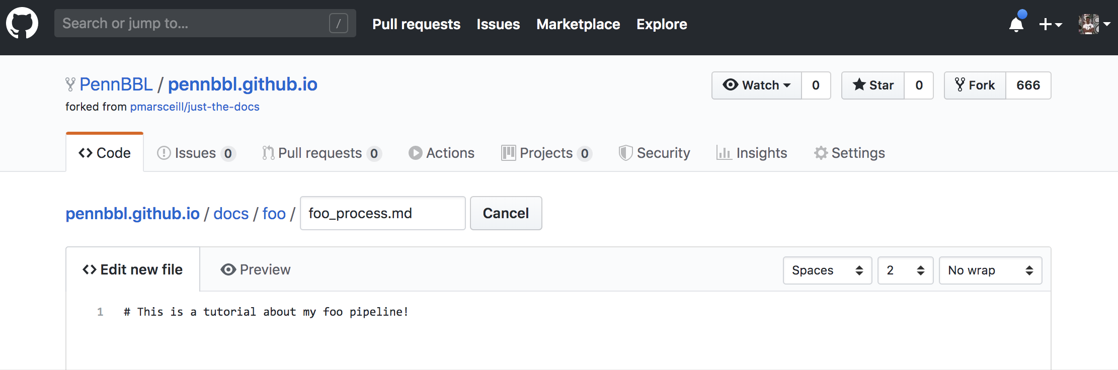View the Security tab
Screen dimensions: 1118x370
654,153
